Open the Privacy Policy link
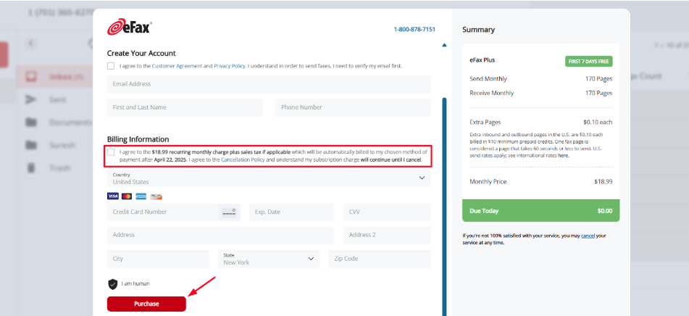689x316 pixels. point(230,66)
